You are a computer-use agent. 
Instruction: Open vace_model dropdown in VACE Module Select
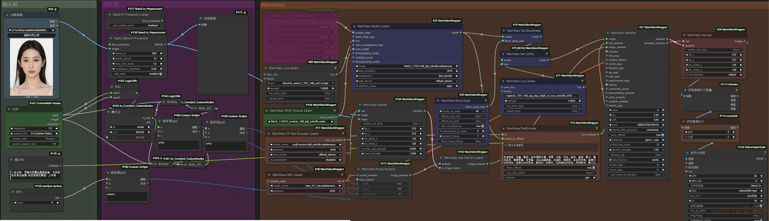(x=300, y=121)
